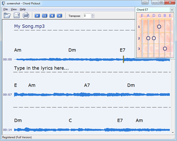Open the View menu
The width and height of the screenshot is (177, 141).
point(14,9)
